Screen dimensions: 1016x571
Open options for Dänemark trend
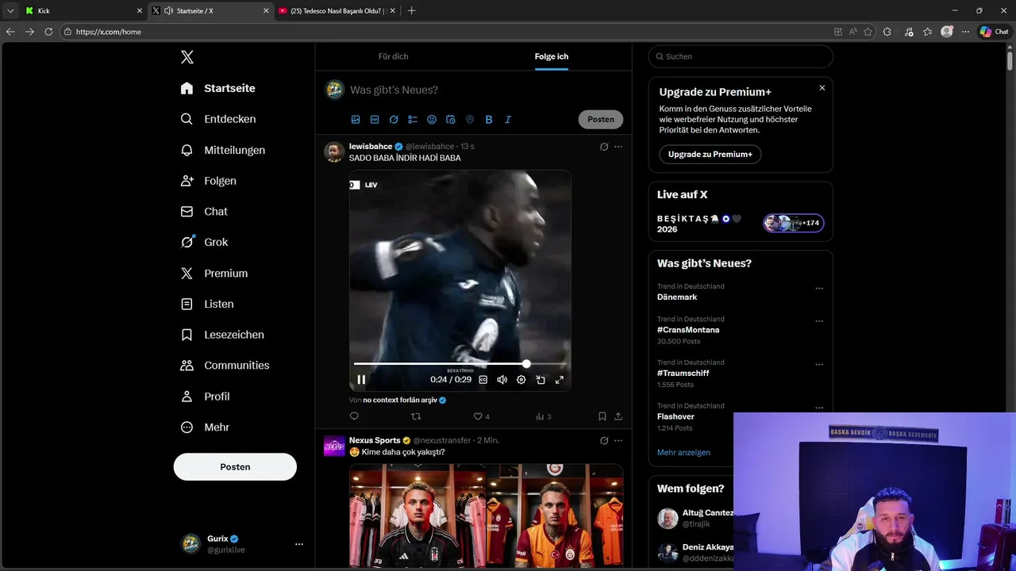point(819,289)
